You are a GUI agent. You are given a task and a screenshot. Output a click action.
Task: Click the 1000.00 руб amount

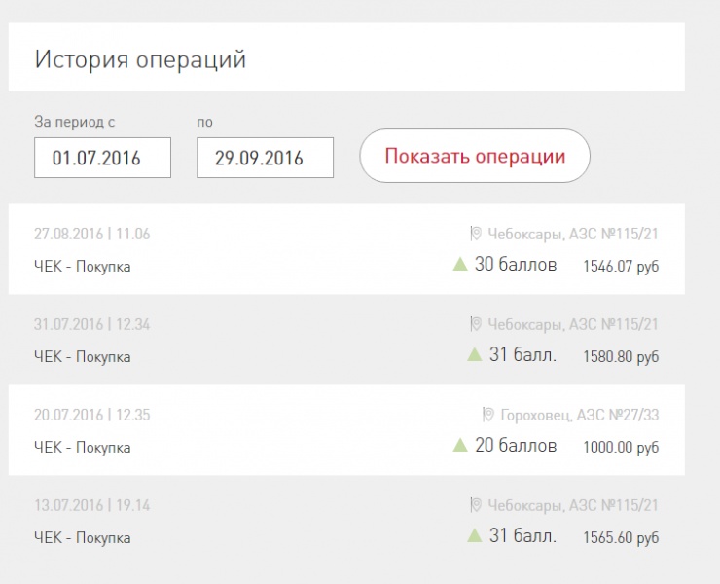pyautogui.click(x=620, y=448)
